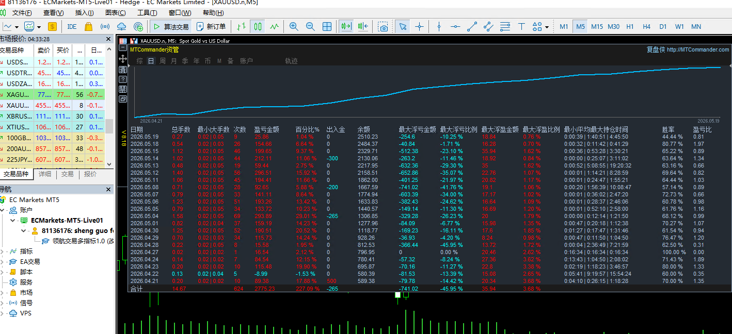Select the cursor arrow tool
This screenshot has height=334, width=732.
click(x=403, y=26)
